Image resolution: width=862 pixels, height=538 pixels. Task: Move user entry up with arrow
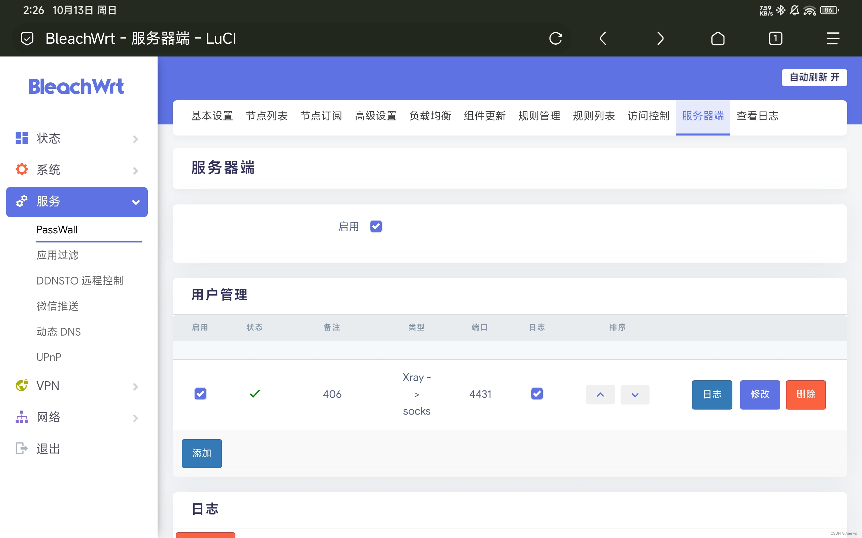pos(600,395)
